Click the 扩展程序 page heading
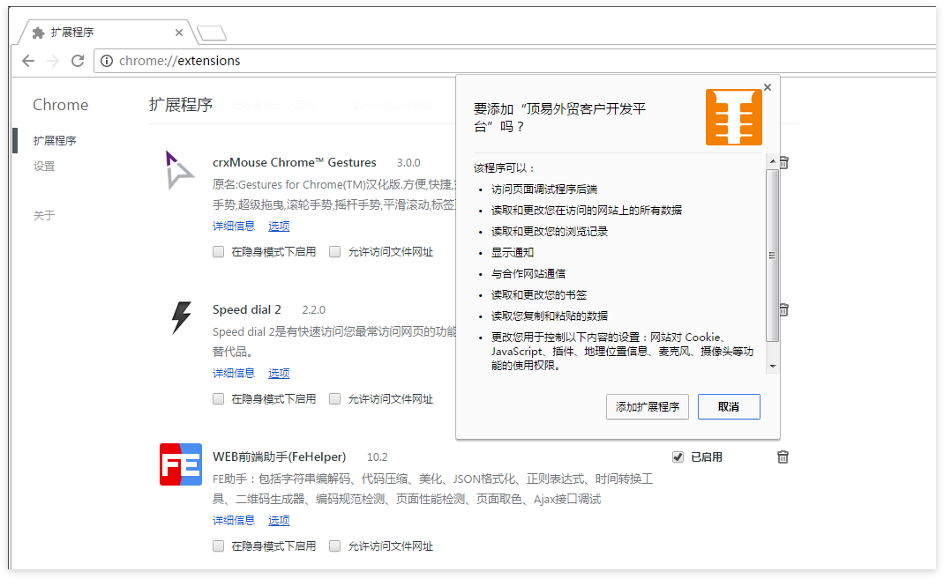This screenshot has width=944, height=579. click(181, 105)
